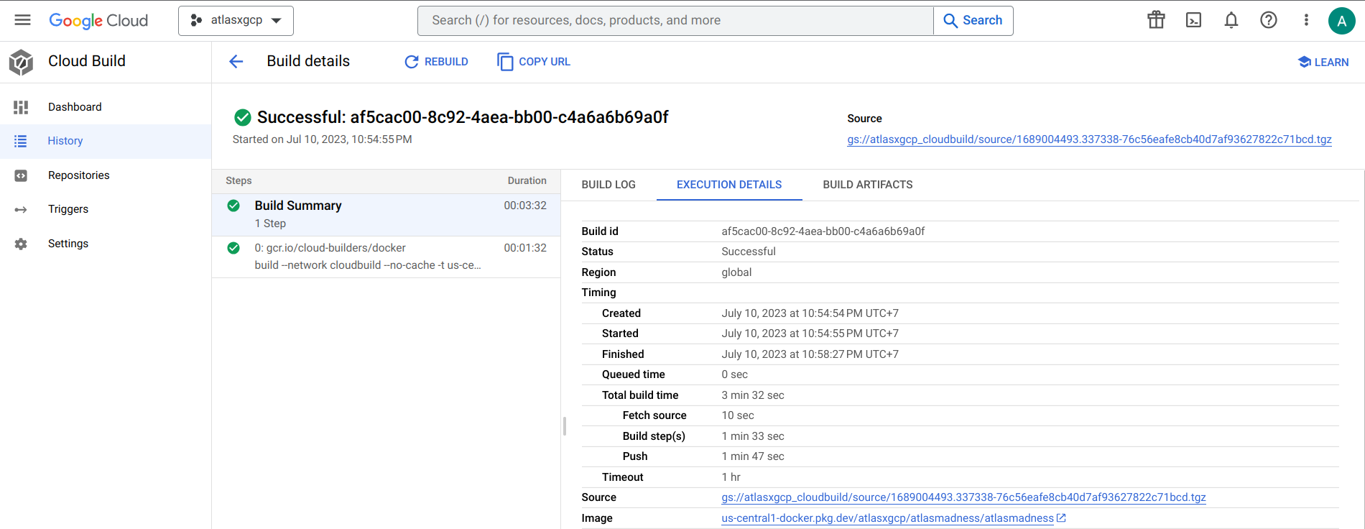The image size is (1365, 529).
Task: Click the Created timestamp 10:54:54 PM
Action: 810,313
